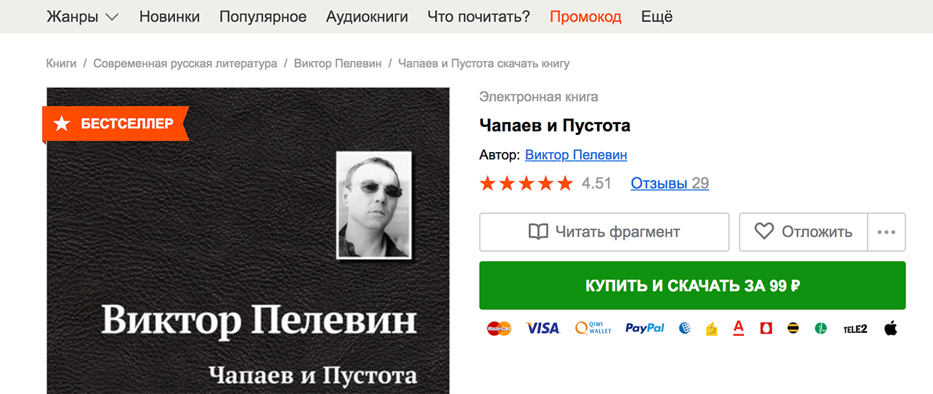Viewport: 933px width, 394px height.
Task: Expand the Жанры dropdown menu
Action: pos(83,17)
